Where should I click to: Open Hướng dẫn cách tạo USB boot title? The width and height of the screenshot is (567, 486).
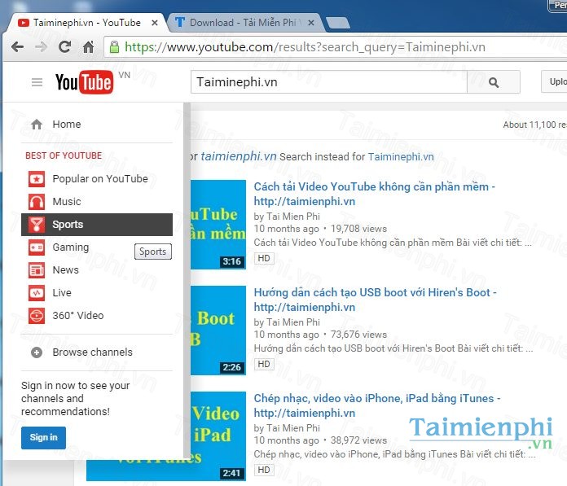tap(375, 300)
